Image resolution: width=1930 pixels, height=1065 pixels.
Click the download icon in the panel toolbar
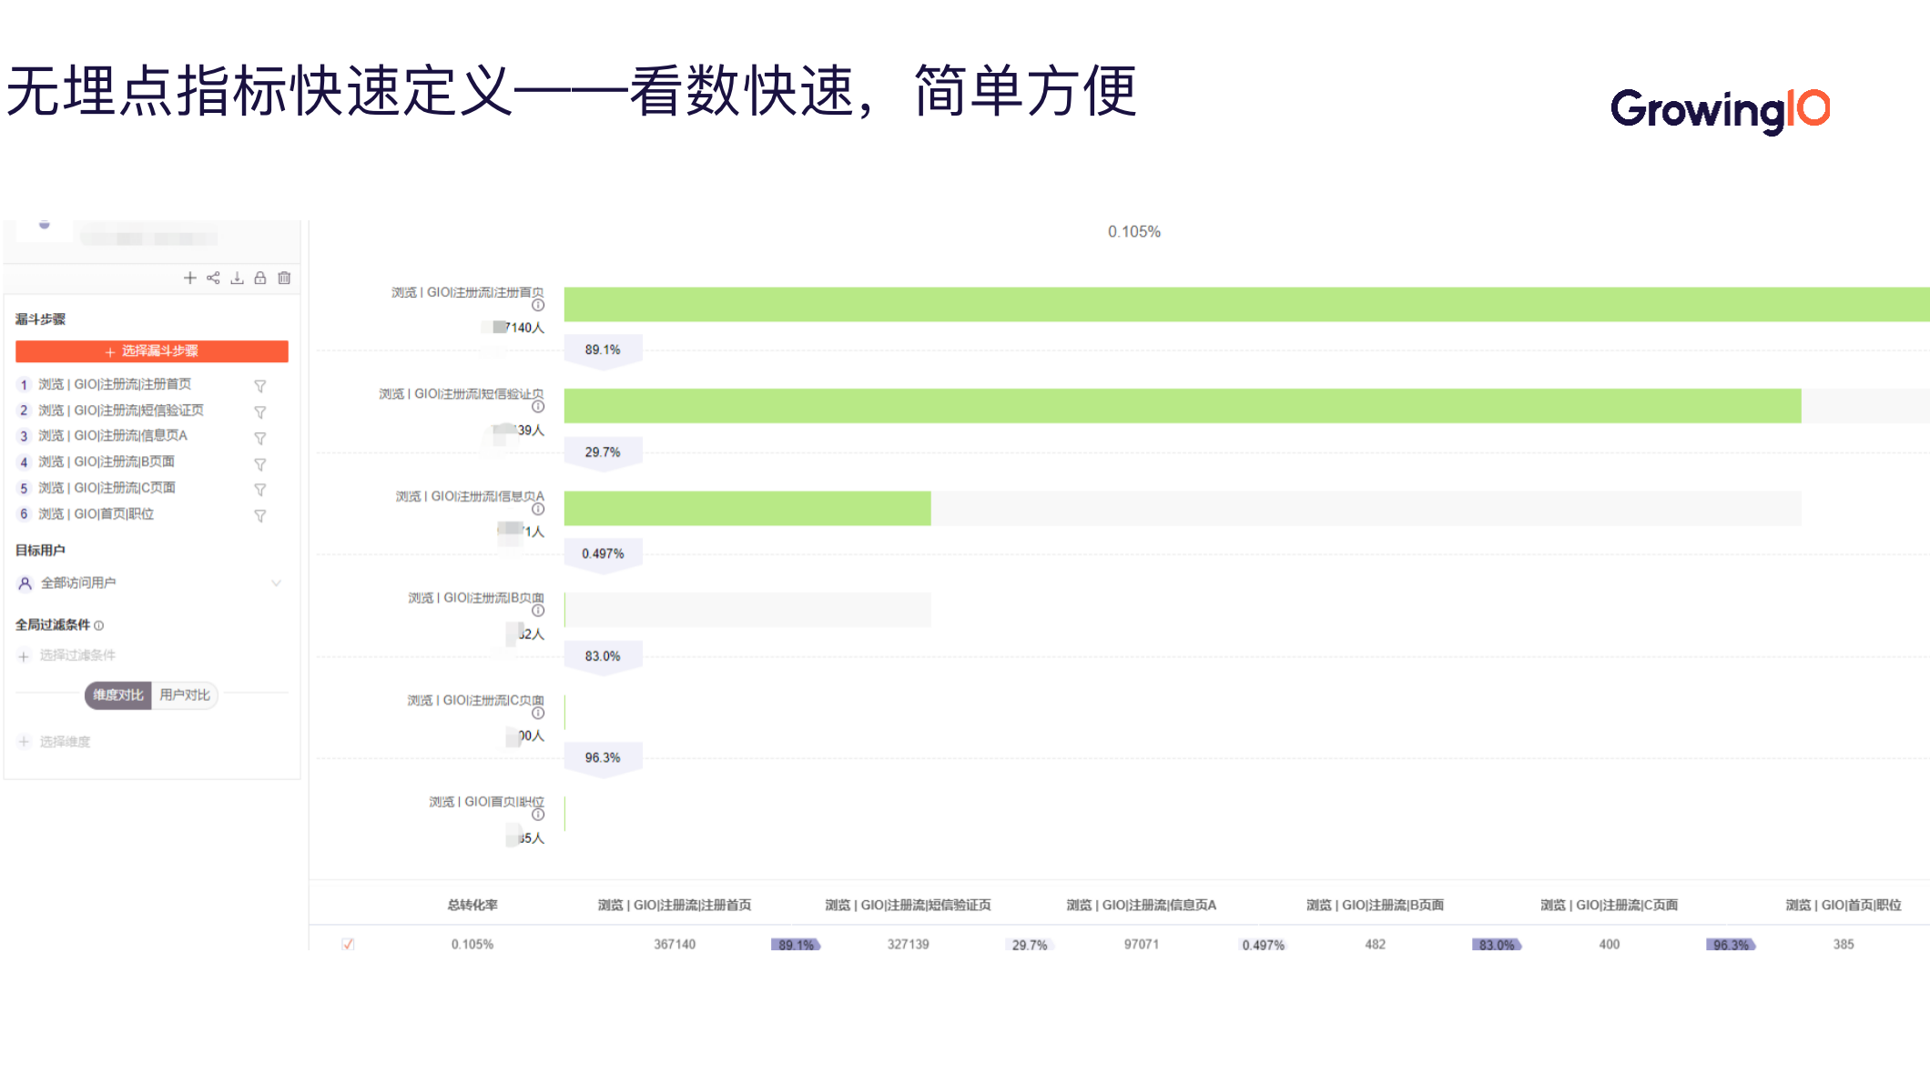pyautogui.click(x=237, y=279)
